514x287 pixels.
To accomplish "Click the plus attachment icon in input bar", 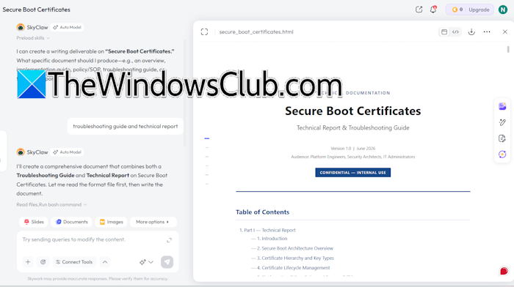I will pos(28,262).
